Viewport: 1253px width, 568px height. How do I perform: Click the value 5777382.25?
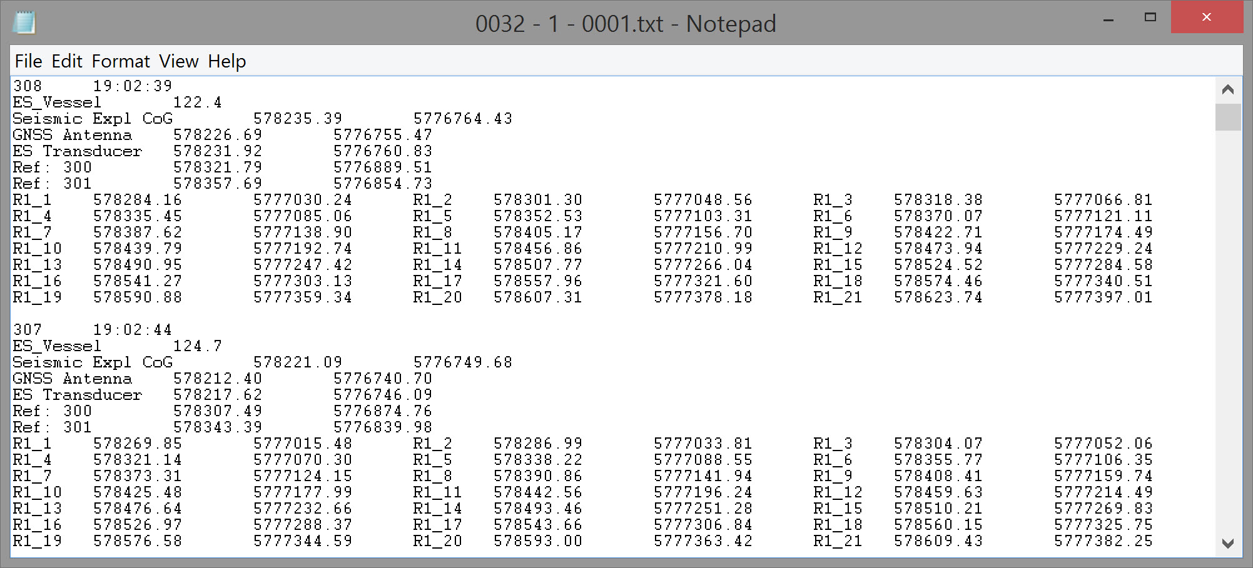(x=1103, y=541)
